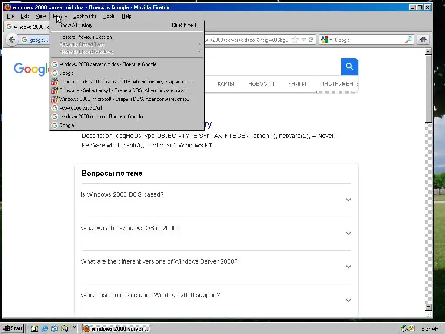Click the НОВОСТИ search tab
The image size is (445, 334).
261,84
